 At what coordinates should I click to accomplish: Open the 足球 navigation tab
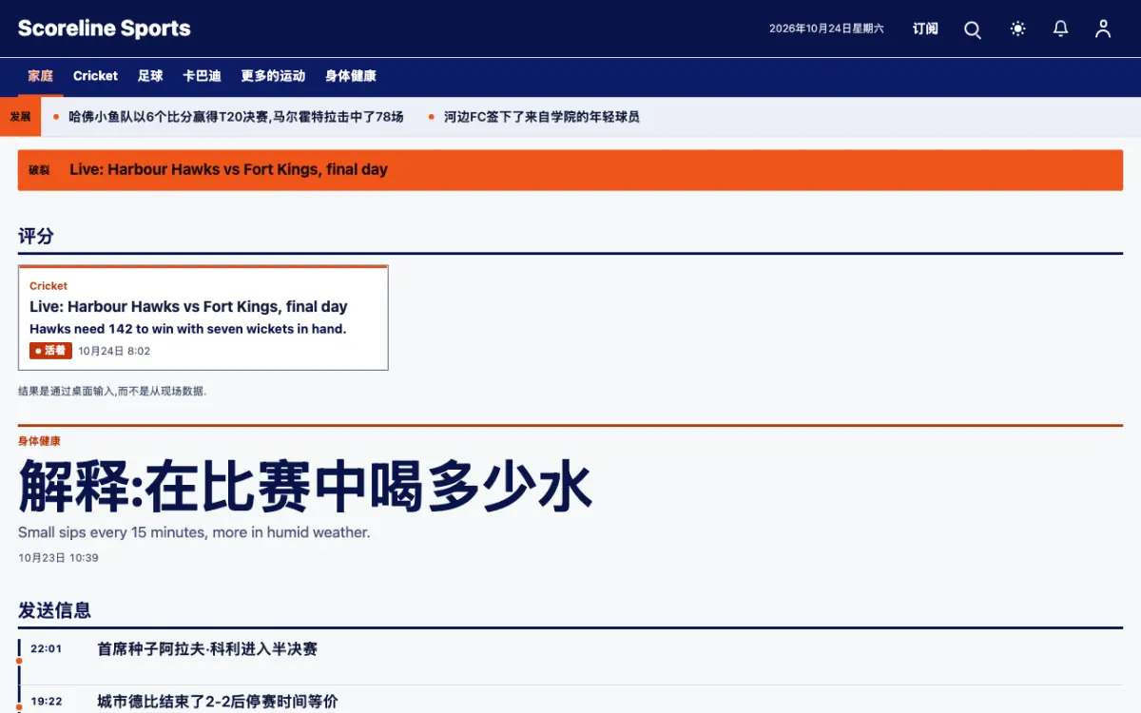(150, 76)
